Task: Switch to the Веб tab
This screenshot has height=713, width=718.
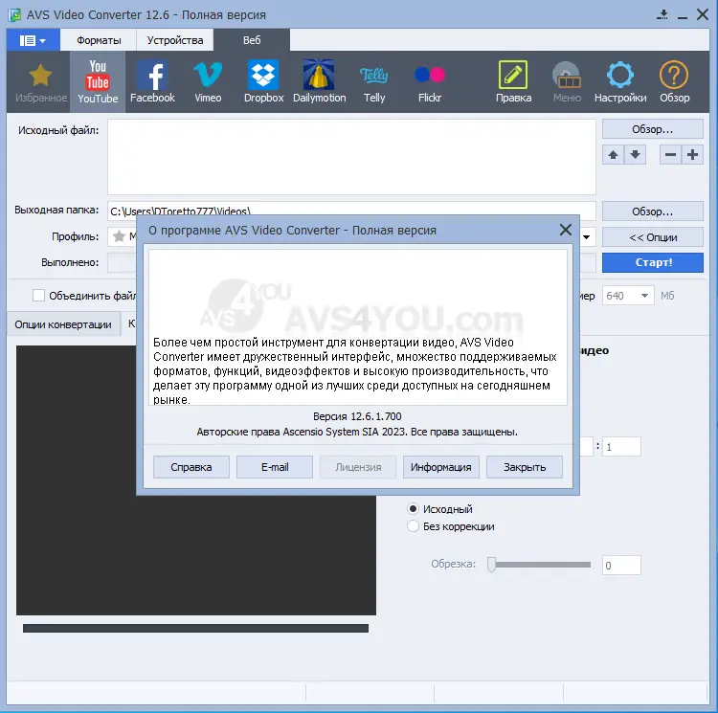Action: point(252,40)
